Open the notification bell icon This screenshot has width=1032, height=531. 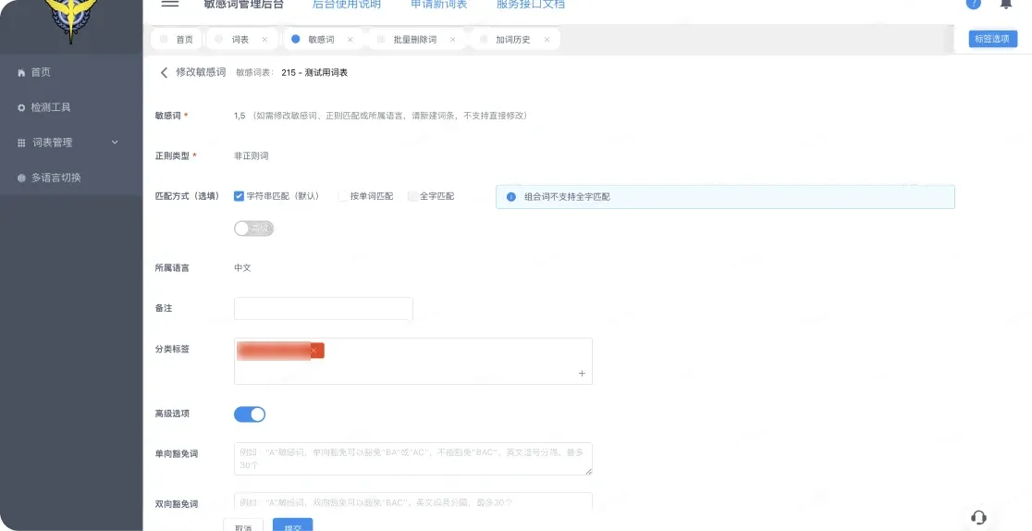tap(1006, 4)
